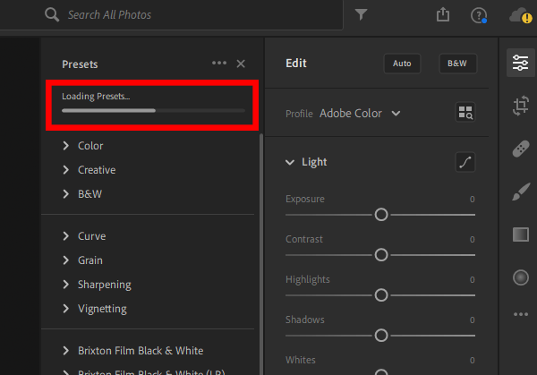537x375 pixels.
Task: Collapse the Light section
Action: coord(290,162)
